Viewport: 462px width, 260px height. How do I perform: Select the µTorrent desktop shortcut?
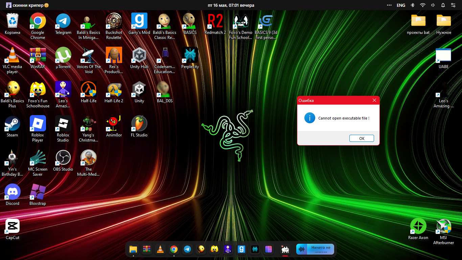coord(63,58)
